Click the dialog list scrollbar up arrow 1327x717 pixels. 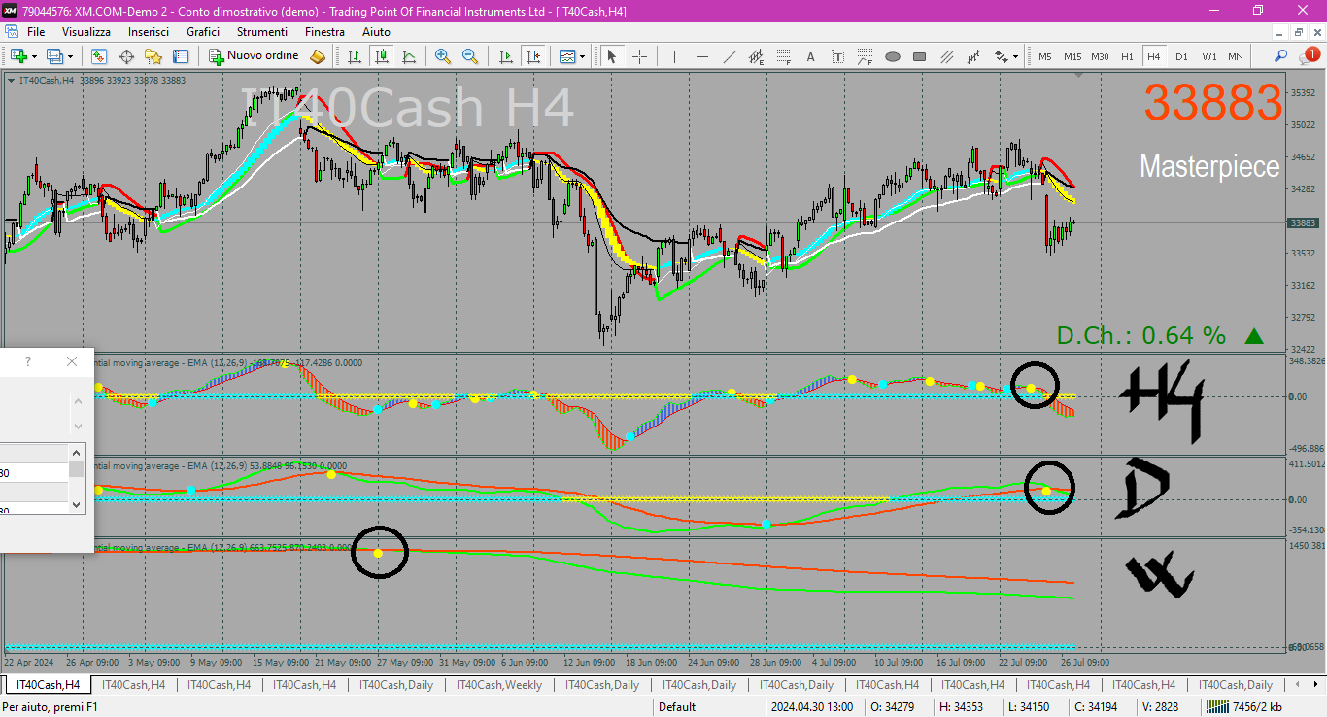coord(77,453)
